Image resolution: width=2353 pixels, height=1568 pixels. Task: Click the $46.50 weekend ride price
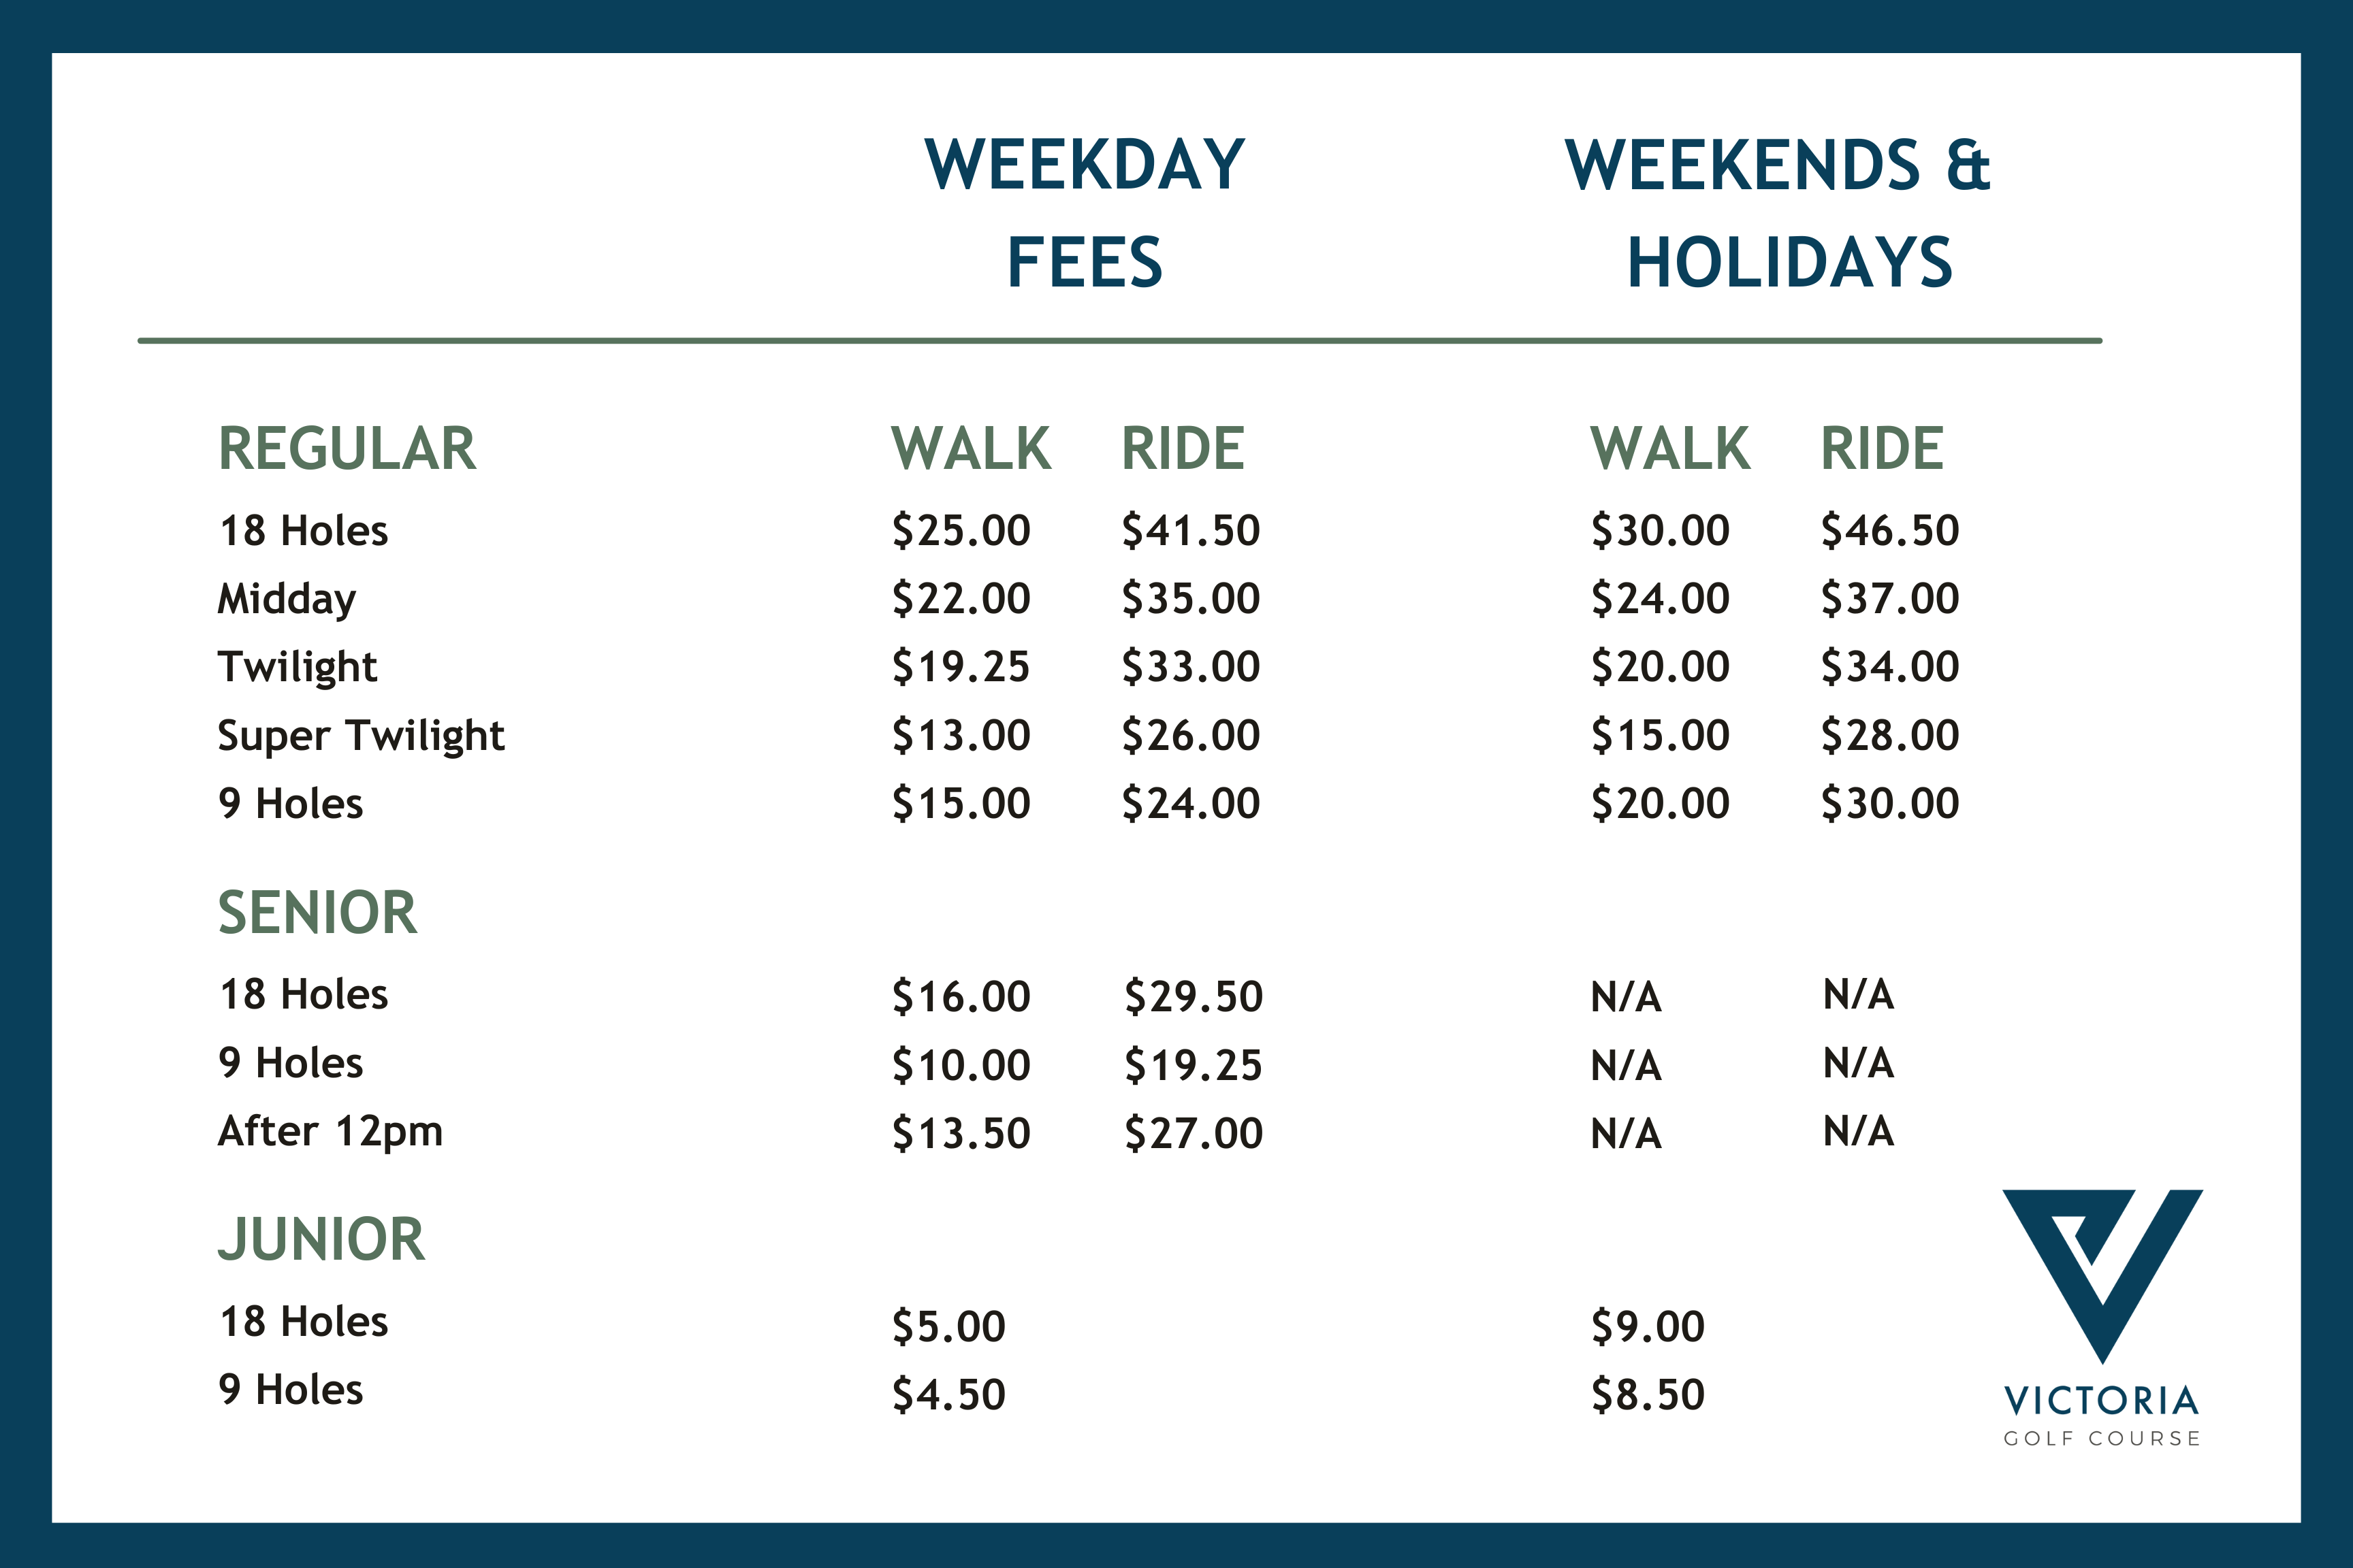click(x=1890, y=530)
